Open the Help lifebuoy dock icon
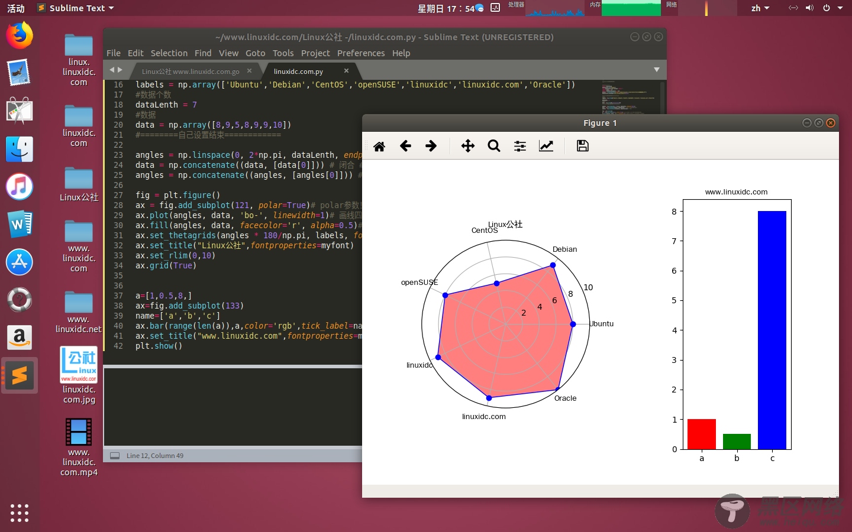 (20, 300)
